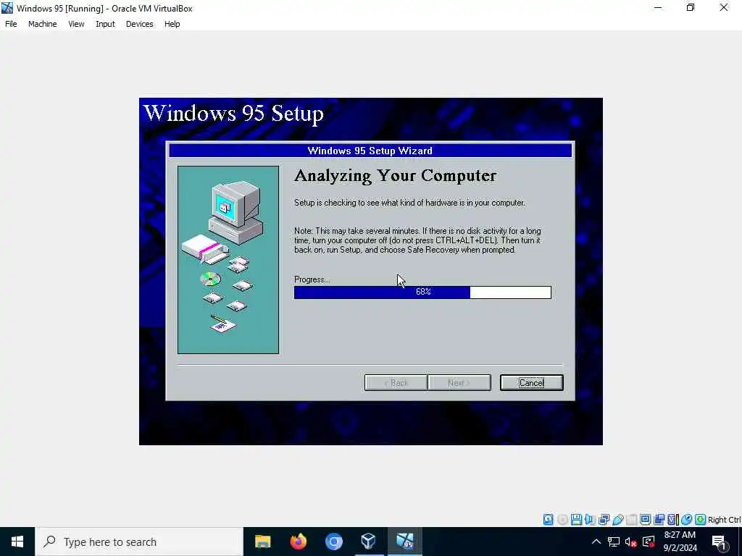Click the mouse integration indicator icon
The height and width of the screenshot is (556, 742).
[x=687, y=520]
